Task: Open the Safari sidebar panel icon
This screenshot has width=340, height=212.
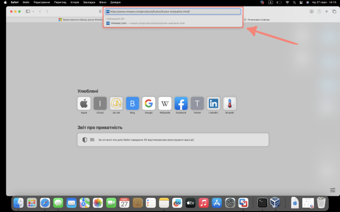Action: tap(28, 11)
